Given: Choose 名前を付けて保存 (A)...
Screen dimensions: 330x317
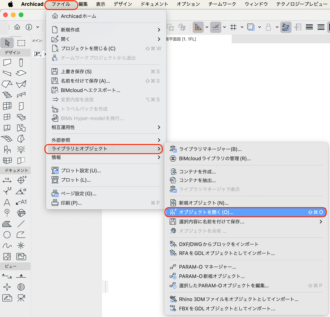Looking at the screenshot, I should point(106,81).
